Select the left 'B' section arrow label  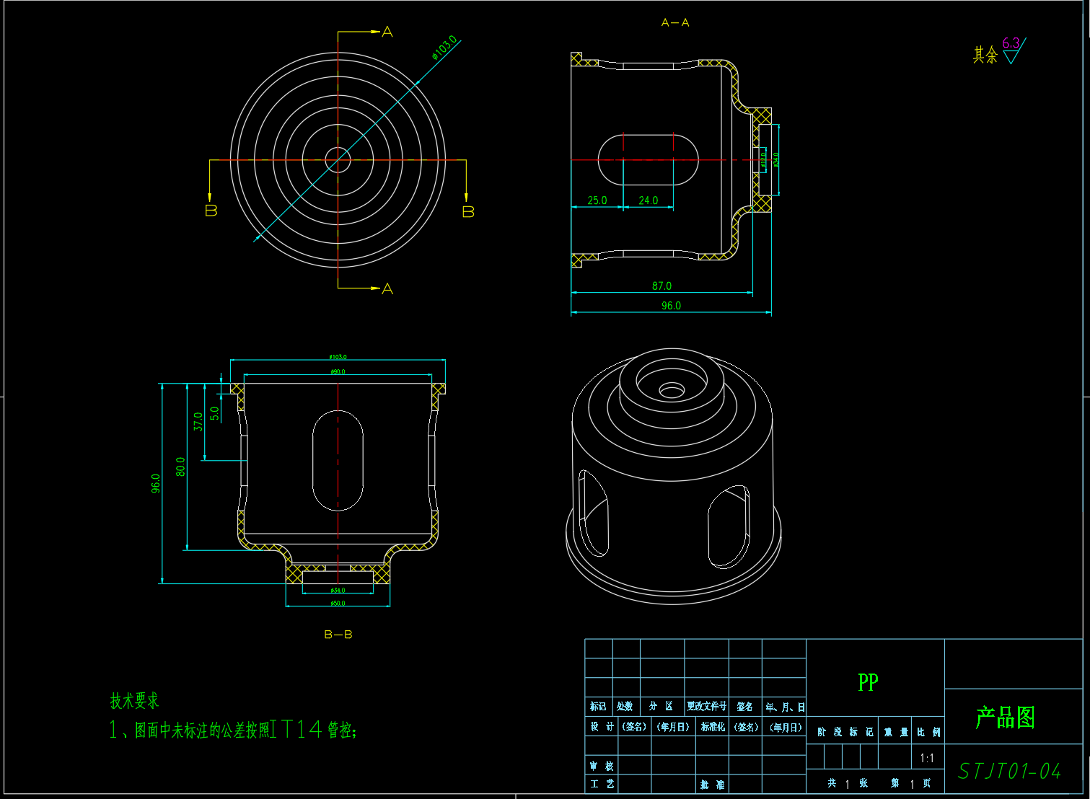pyautogui.click(x=211, y=211)
